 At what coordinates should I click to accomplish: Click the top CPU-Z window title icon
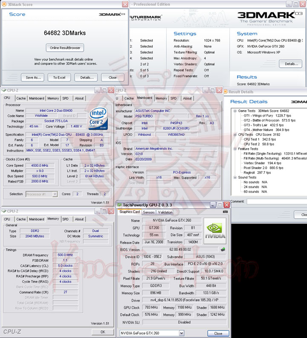coord(4,90)
